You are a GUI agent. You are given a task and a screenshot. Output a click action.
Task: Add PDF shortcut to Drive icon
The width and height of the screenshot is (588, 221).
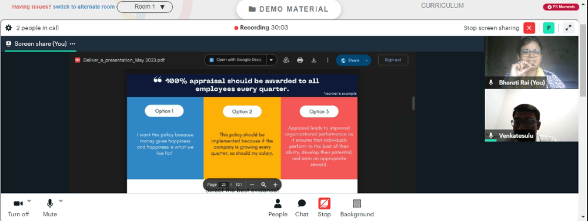click(x=286, y=60)
